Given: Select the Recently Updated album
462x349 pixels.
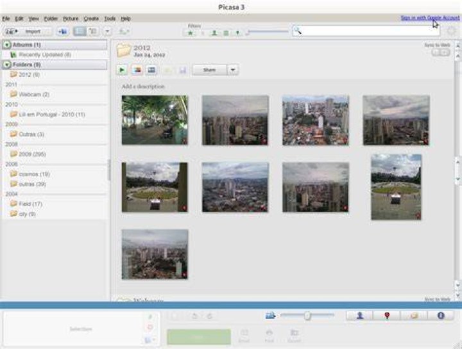Looking at the screenshot, I should click(x=45, y=54).
